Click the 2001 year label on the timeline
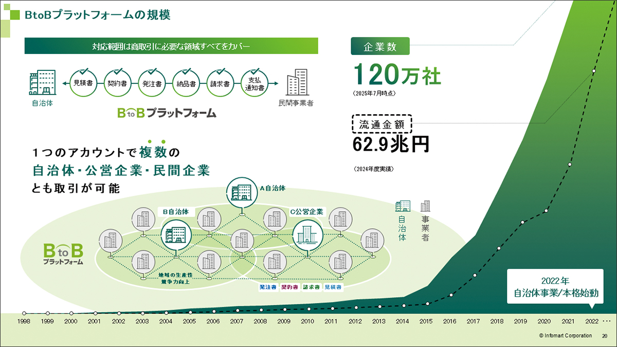The image size is (617, 347). coord(95,321)
